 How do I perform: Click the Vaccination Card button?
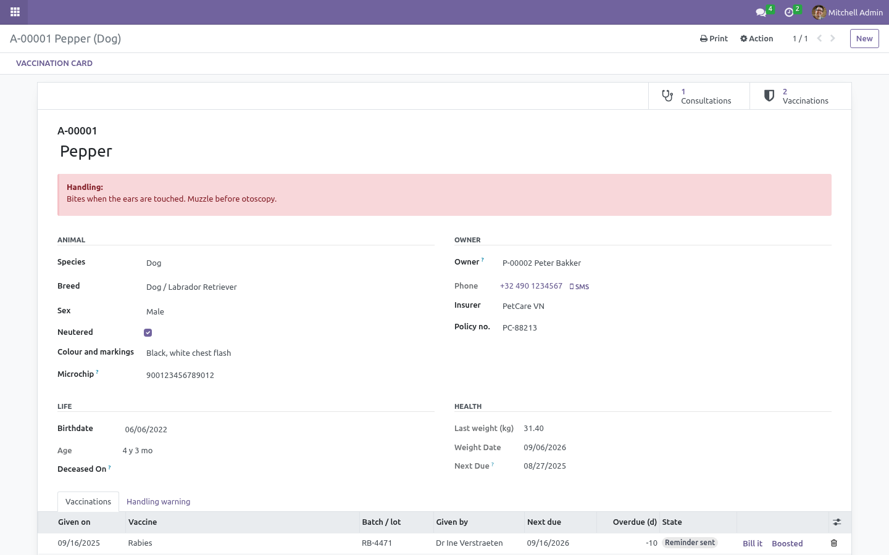click(x=54, y=64)
